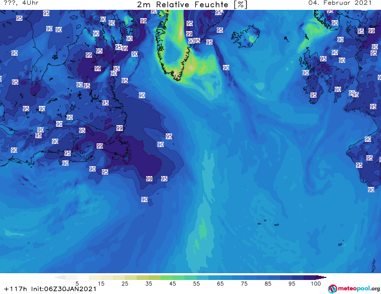Click the legend value 5
381x294 pixels.
77,284
